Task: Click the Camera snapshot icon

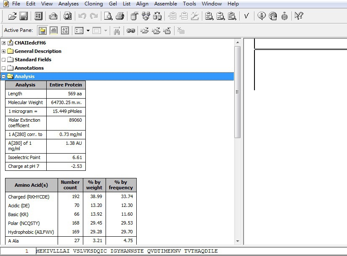Action: click(x=67, y=16)
